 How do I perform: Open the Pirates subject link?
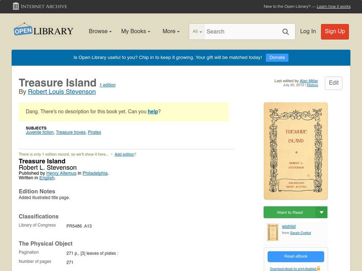coord(95,132)
